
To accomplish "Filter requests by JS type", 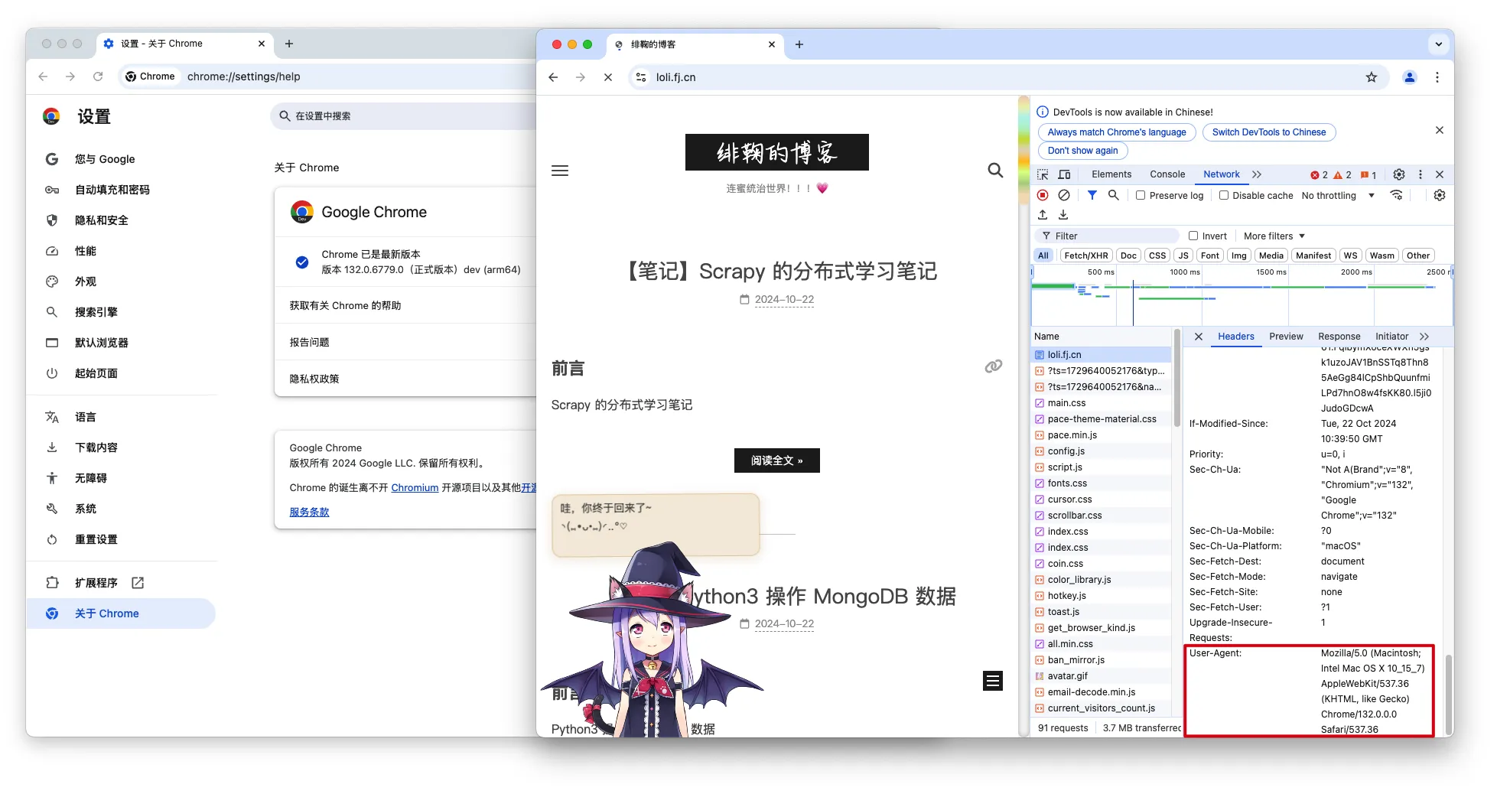I will point(1183,255).
